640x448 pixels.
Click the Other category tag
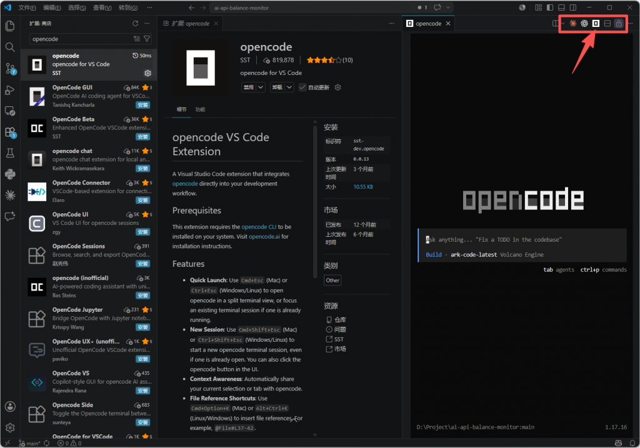(x=332, y=281)
